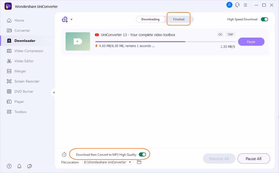Open the notifications bell icon

point(19,166)
